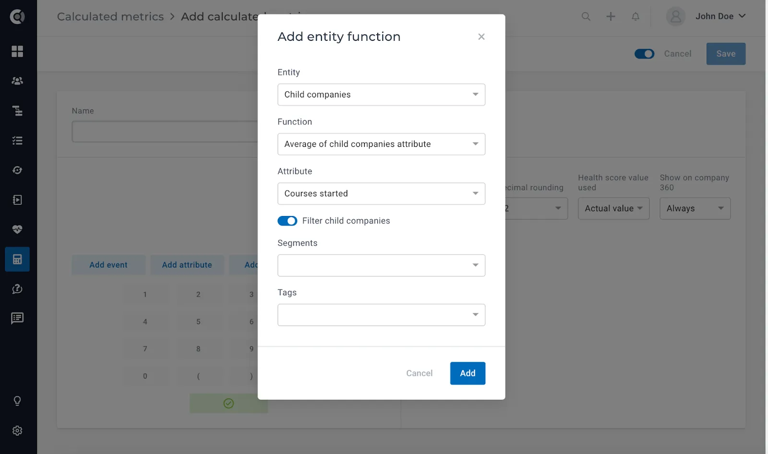Expand the Segments dropdown
Screen dimensions: 768x454
(381, 265)
